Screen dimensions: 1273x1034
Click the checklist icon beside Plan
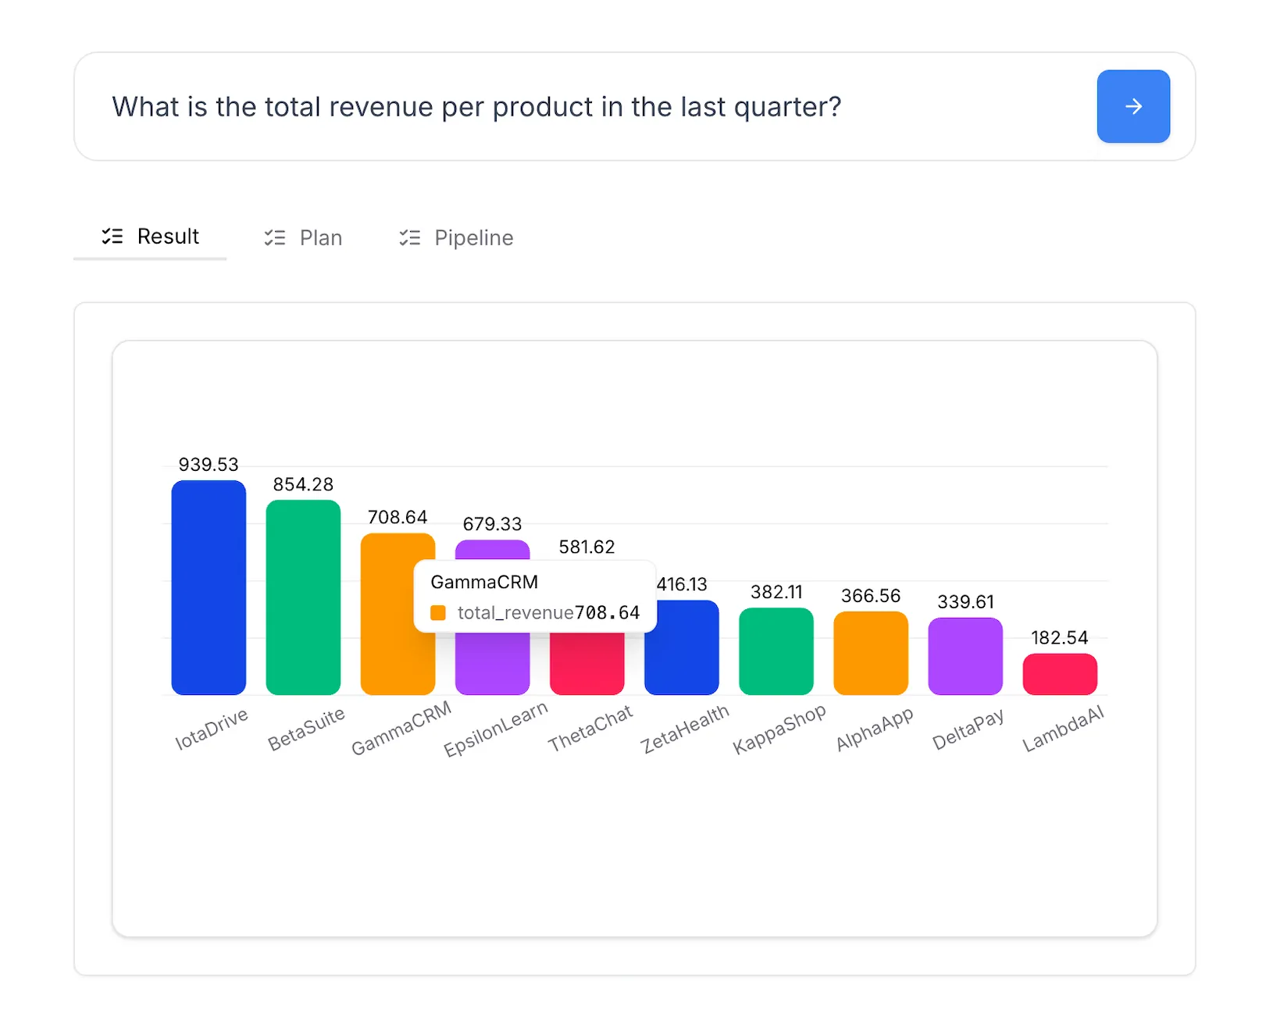(275, 237)
